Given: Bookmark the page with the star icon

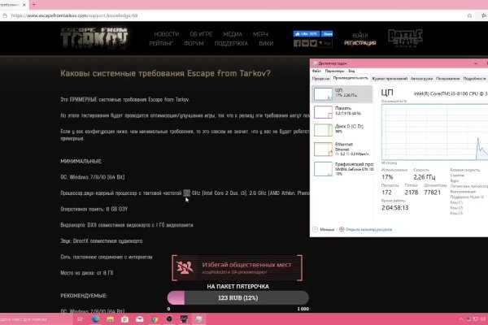Looking at the screenshot, I should pyautogui.click(x=469, y=15).
